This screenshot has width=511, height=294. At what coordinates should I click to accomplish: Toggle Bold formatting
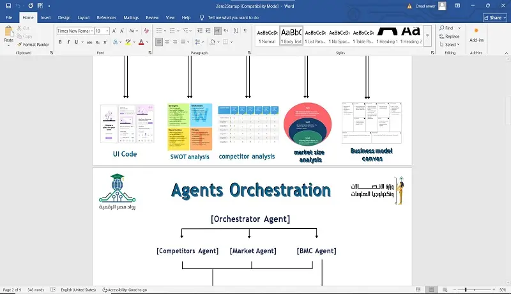(x=60, y=42)
